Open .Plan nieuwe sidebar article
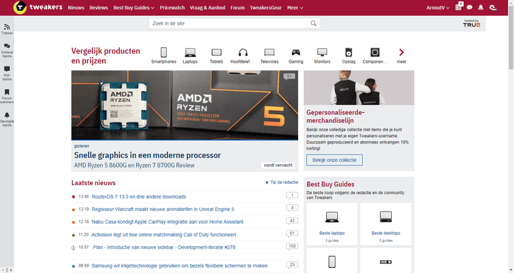Screen dimensions: 514x273 [x=164, y=247]
